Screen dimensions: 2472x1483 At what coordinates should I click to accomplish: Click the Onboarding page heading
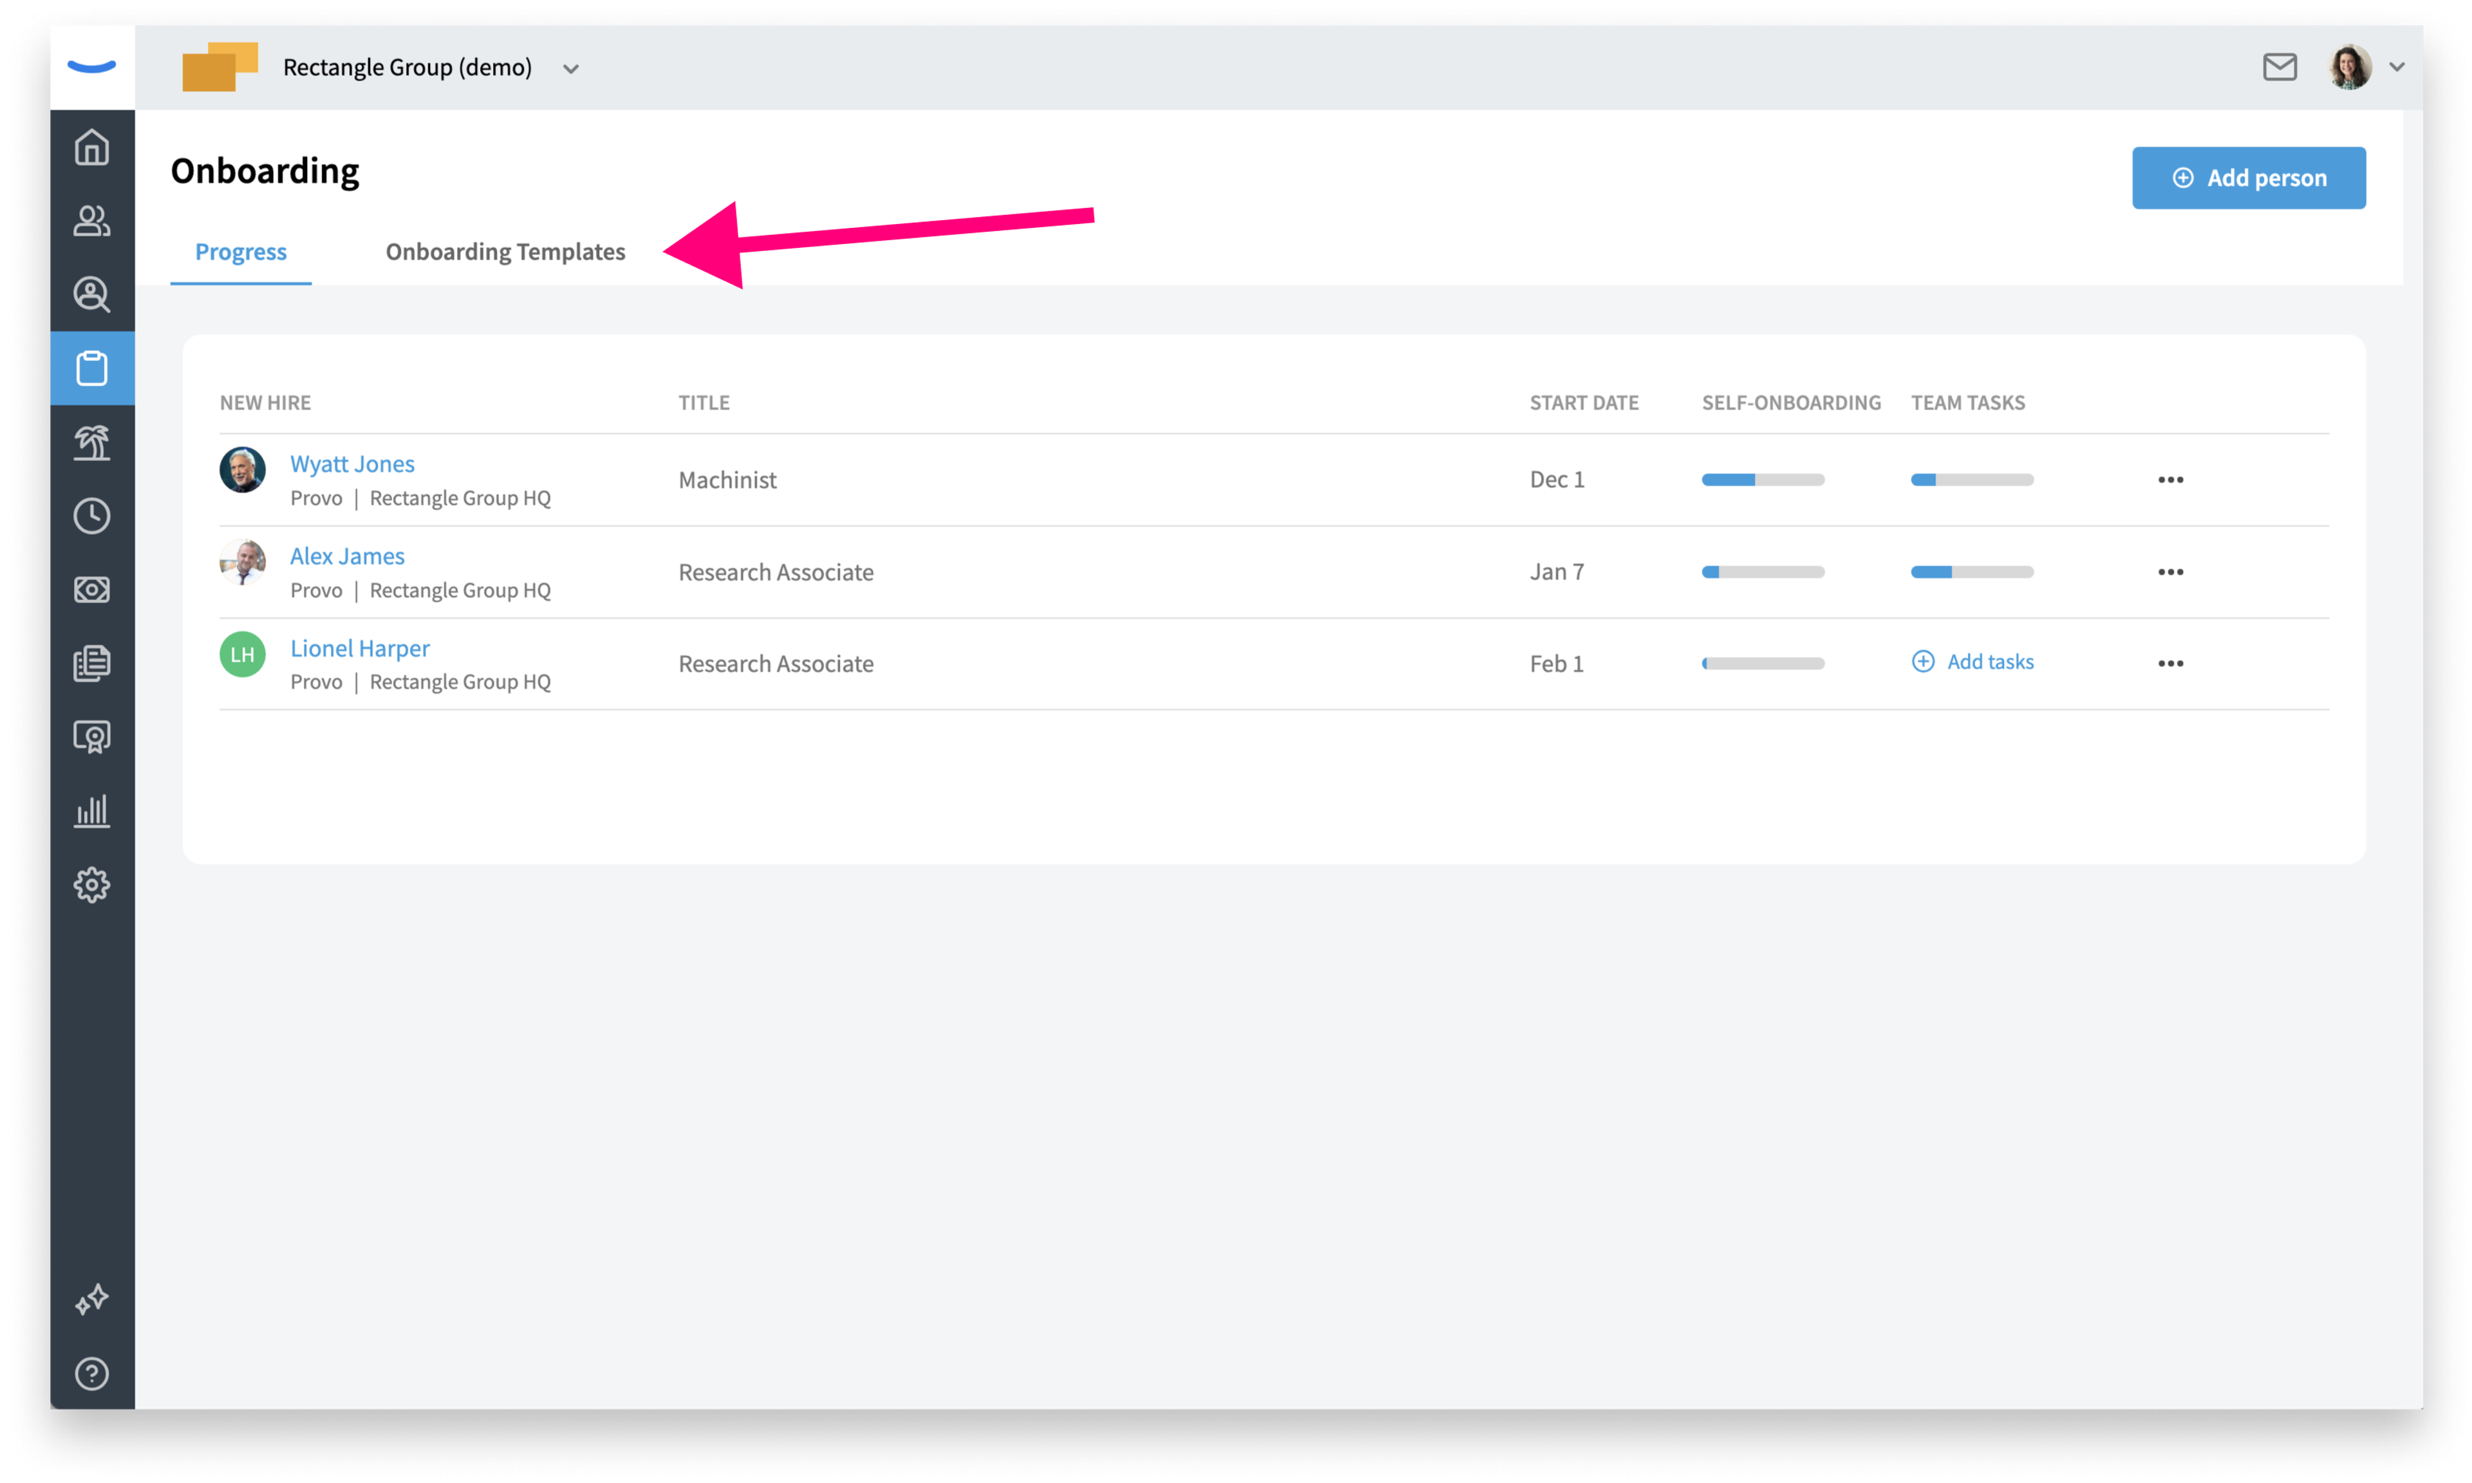[x=265, y=171]
